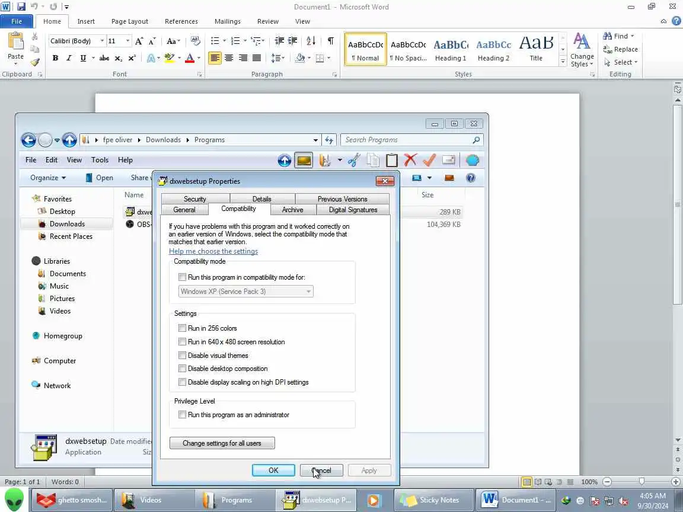Show paragraph marks in Word
The image size is (683, 512).
(331, 41)
